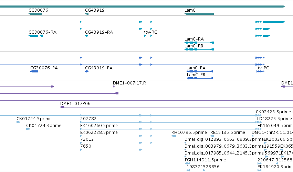The image size is (293, 172).
Task: Select the CG43919-RA transcript label
Action: coord(99,32)
